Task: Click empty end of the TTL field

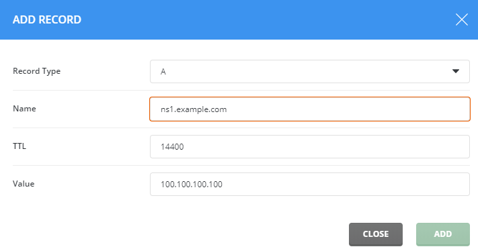Action: (326, 147)
